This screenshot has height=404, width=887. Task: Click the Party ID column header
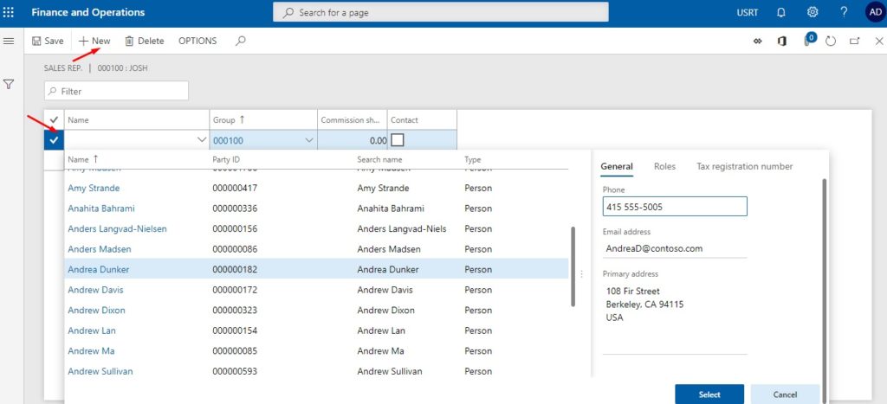pyautogui.click(x=226, y=160)
